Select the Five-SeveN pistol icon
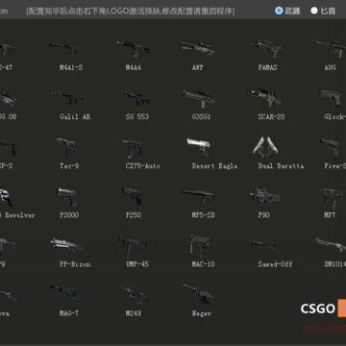The width and height of the screenshot is (346, 346). 331,147
